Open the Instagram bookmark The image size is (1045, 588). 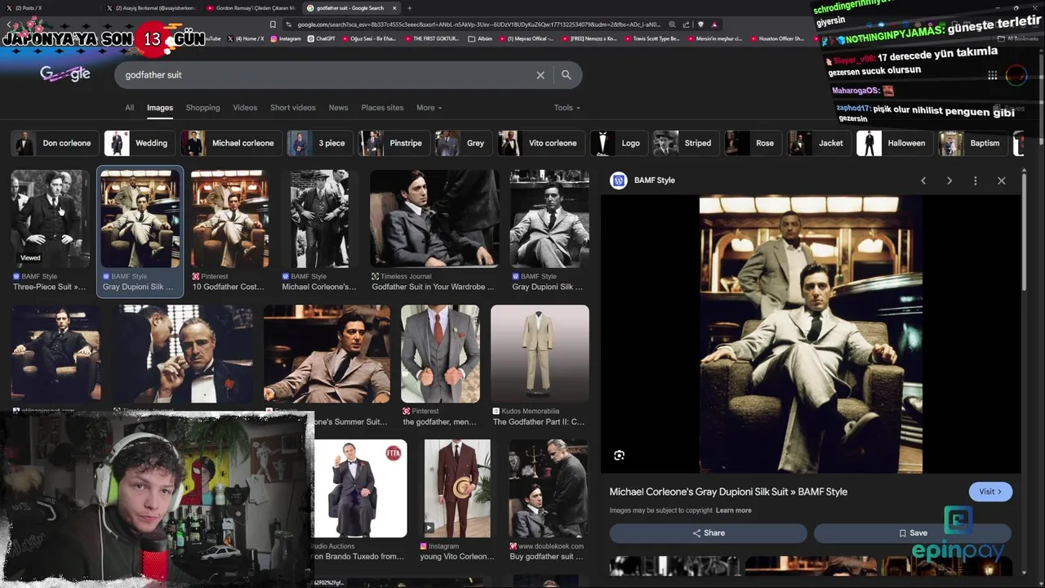285,38
